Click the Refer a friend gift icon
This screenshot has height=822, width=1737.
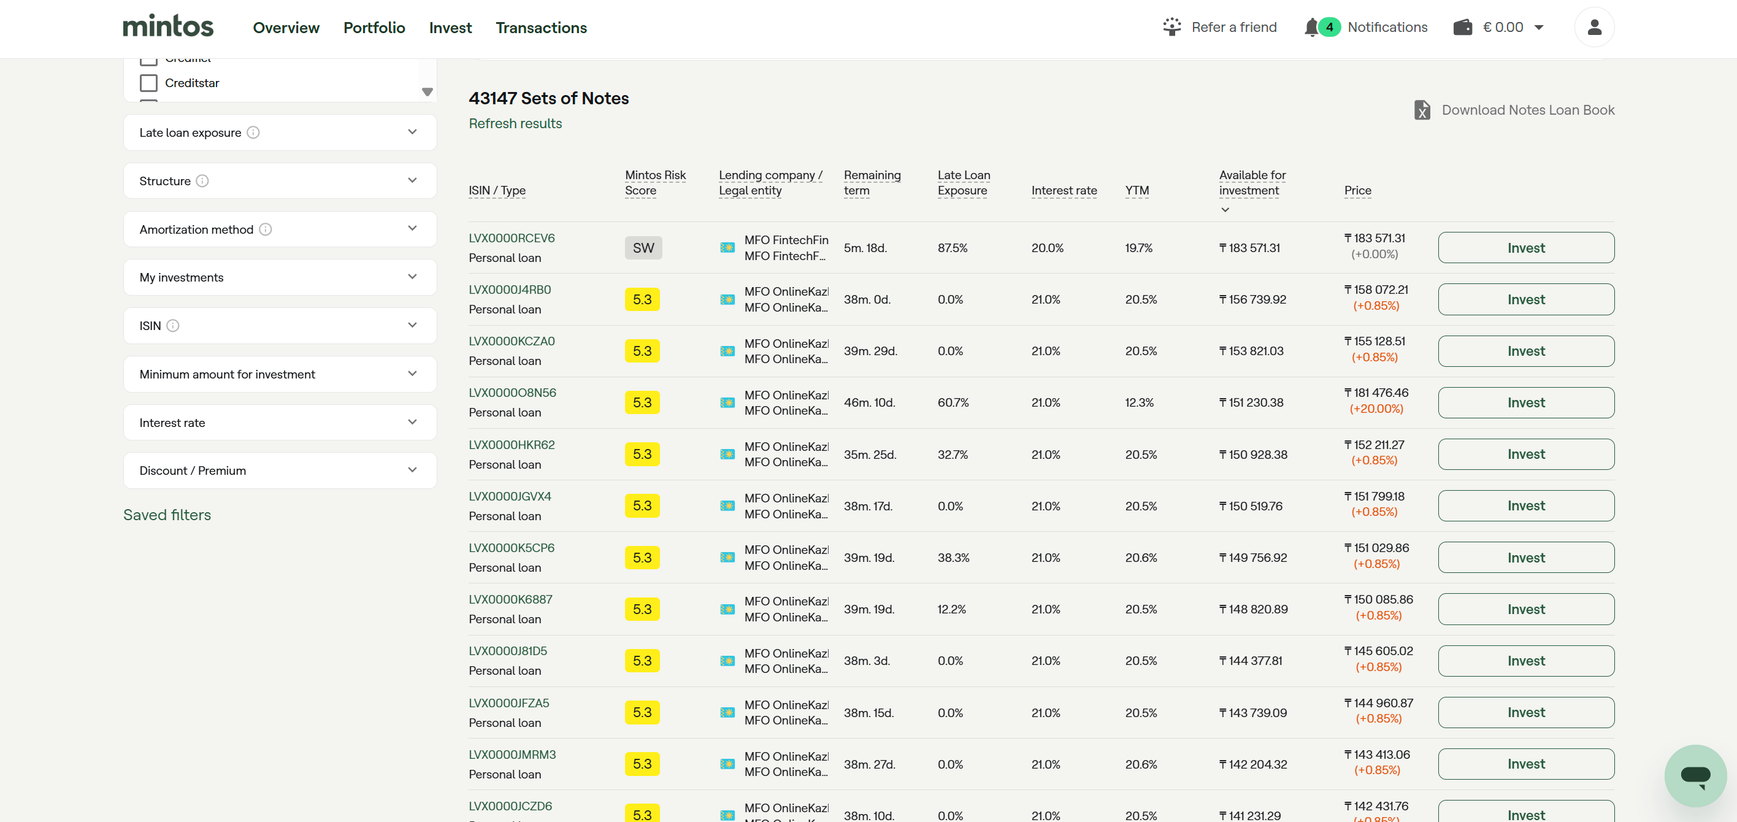(x=1172, y=27)
